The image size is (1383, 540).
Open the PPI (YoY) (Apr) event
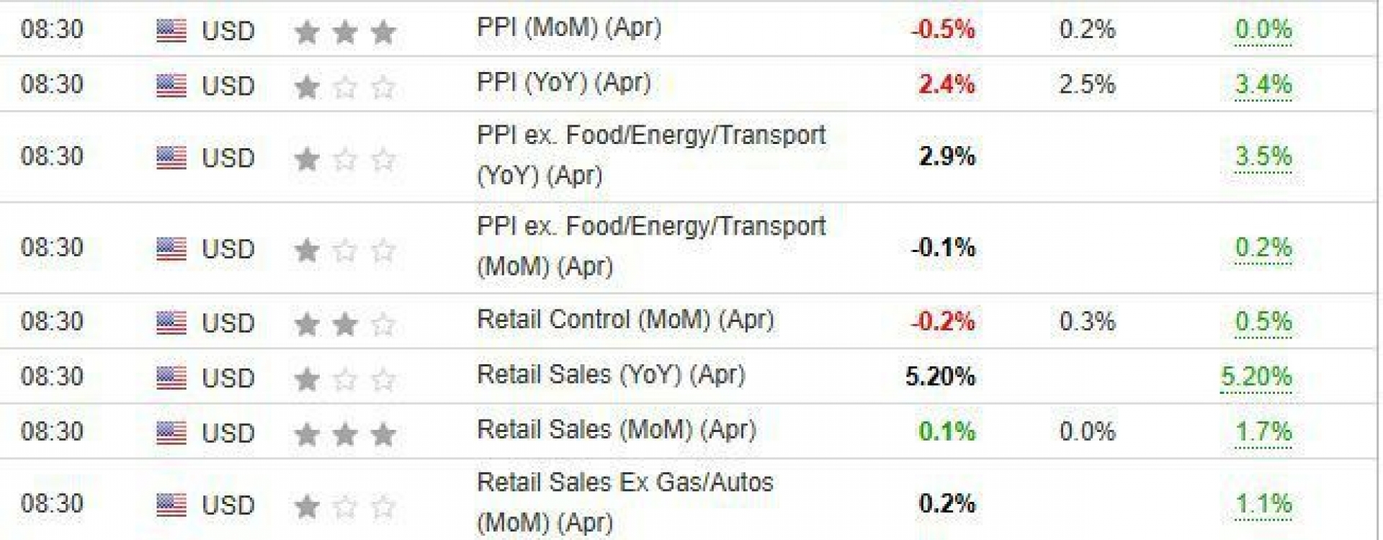564,83
